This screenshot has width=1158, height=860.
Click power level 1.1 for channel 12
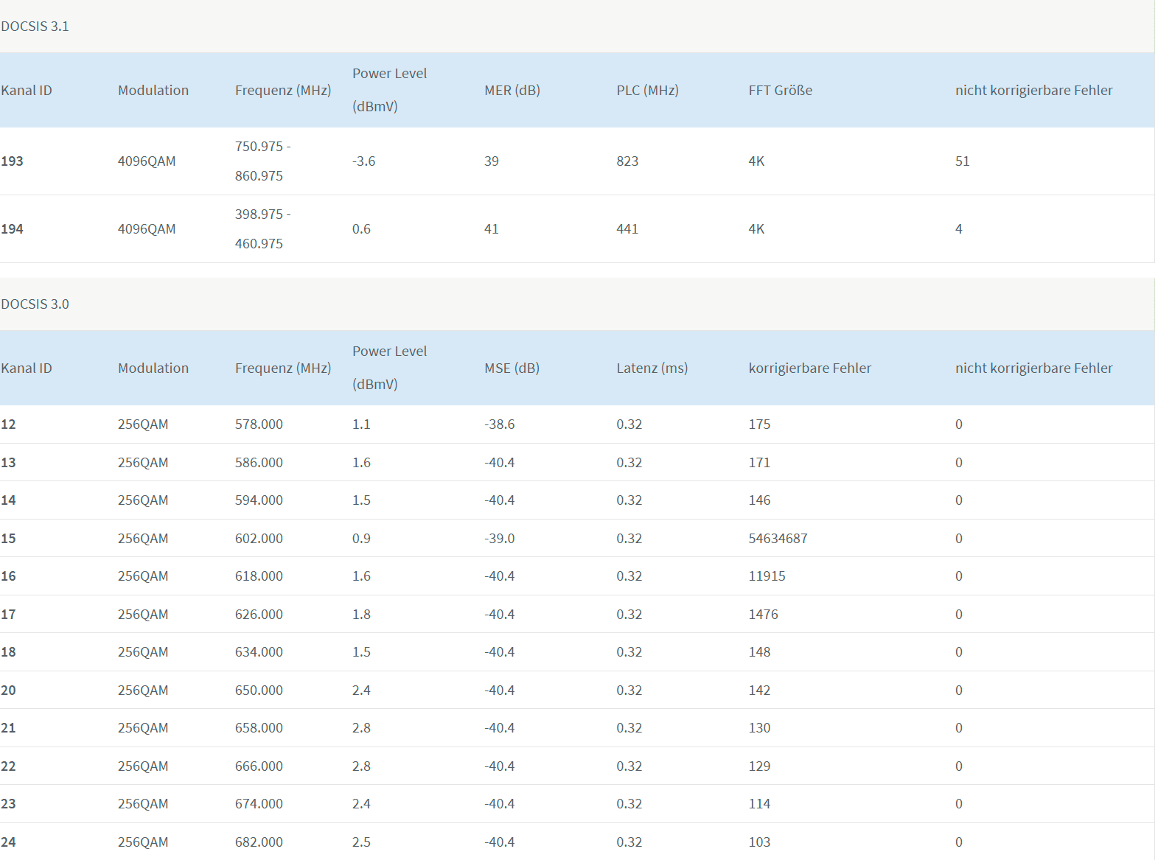361,424
